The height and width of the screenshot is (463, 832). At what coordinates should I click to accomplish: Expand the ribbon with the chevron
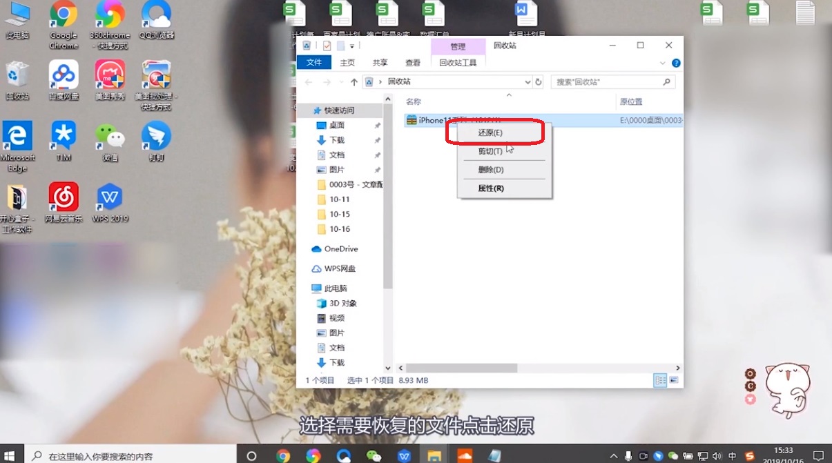[663, 63]
